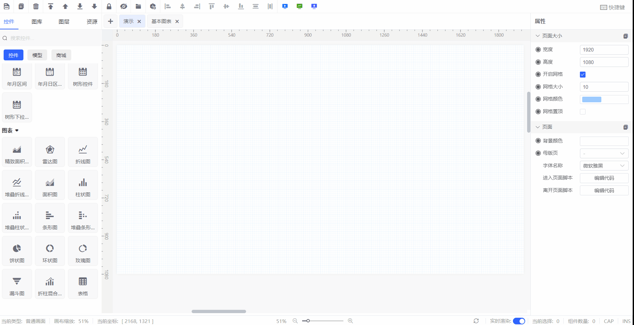Uncheck the enable grid checkbox
The height and width of the screenshot is (325, 634).
(583, 75)
